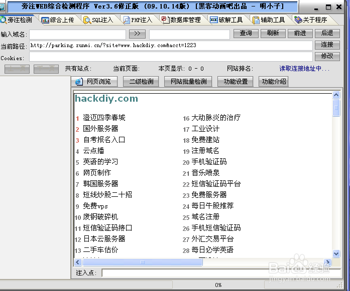The height and width of the screenshot is (291, 350).
Task: Click the >> arrow button
Action: point(137,34)
